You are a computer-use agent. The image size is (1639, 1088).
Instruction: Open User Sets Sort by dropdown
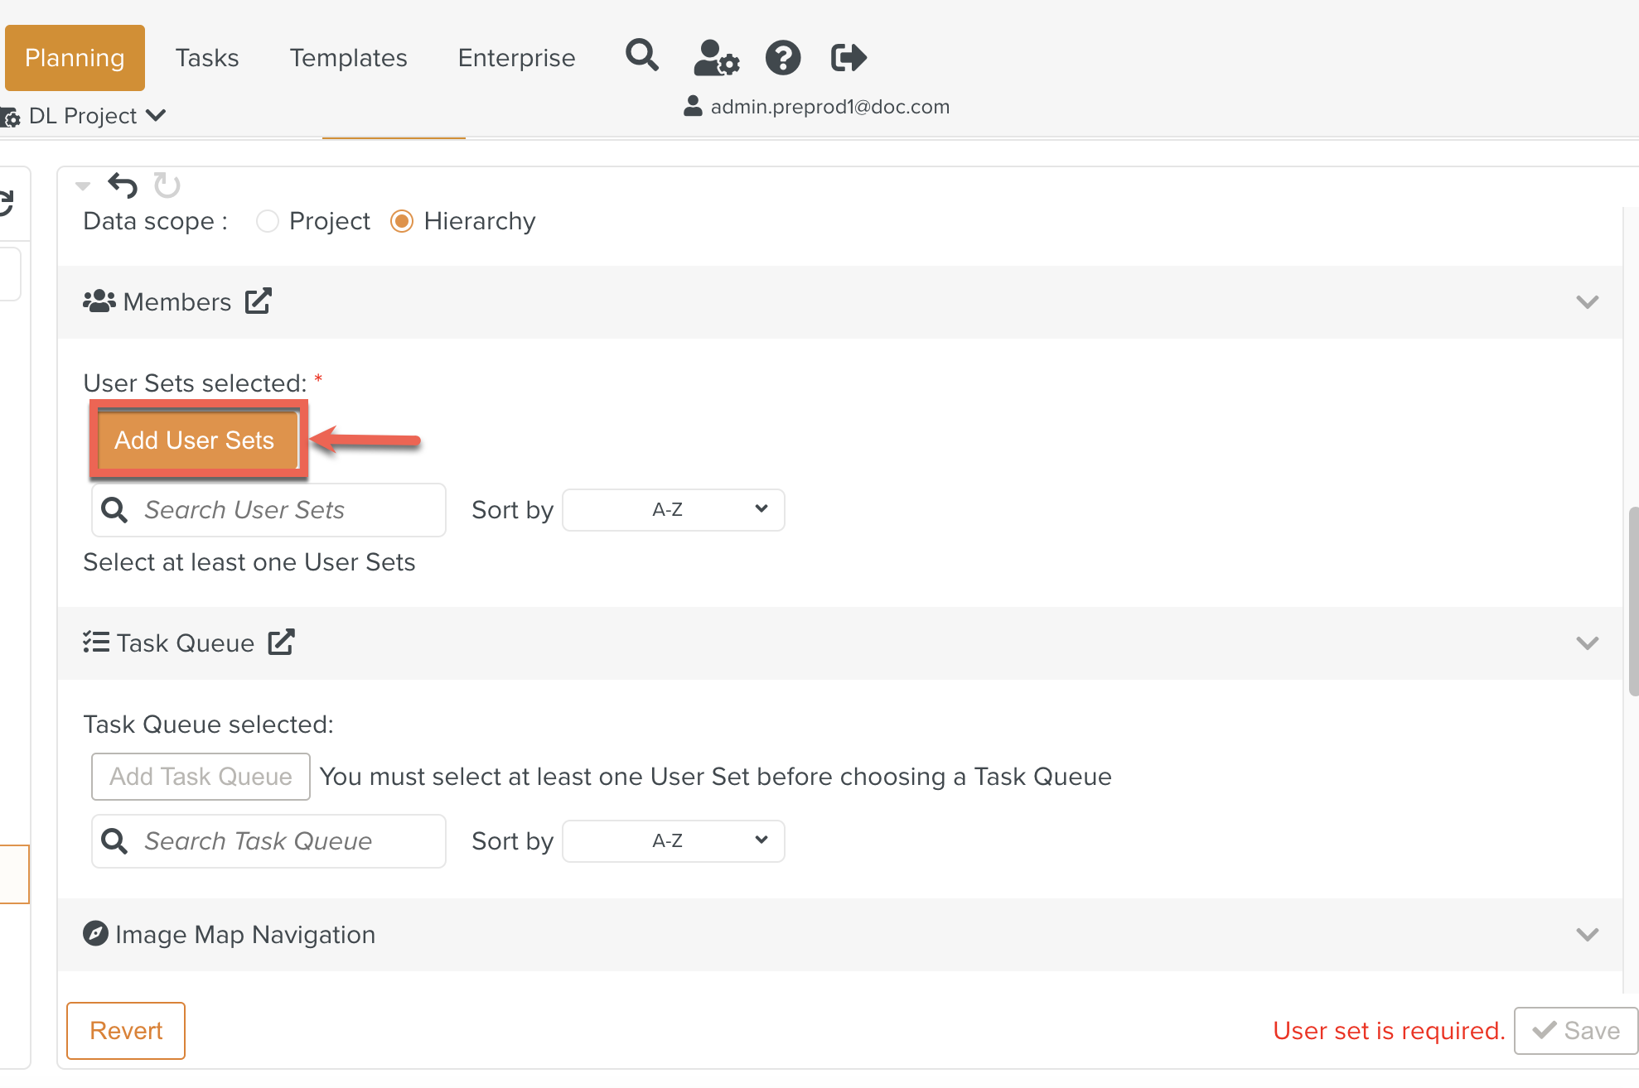[x=673, y=510]
